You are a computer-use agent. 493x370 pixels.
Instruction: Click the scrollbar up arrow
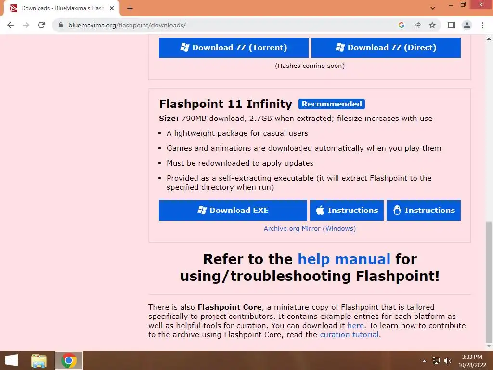[489, 39]
